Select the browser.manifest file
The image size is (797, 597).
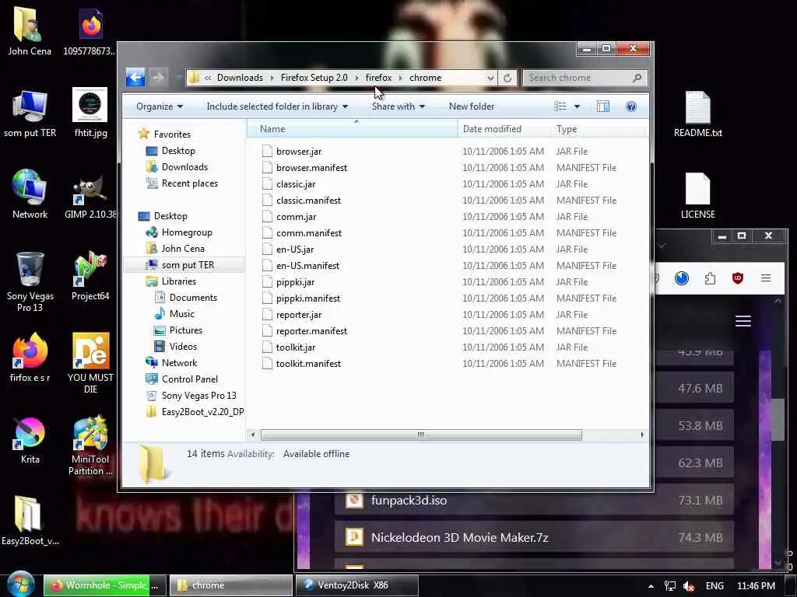click(x=311, y=168)
